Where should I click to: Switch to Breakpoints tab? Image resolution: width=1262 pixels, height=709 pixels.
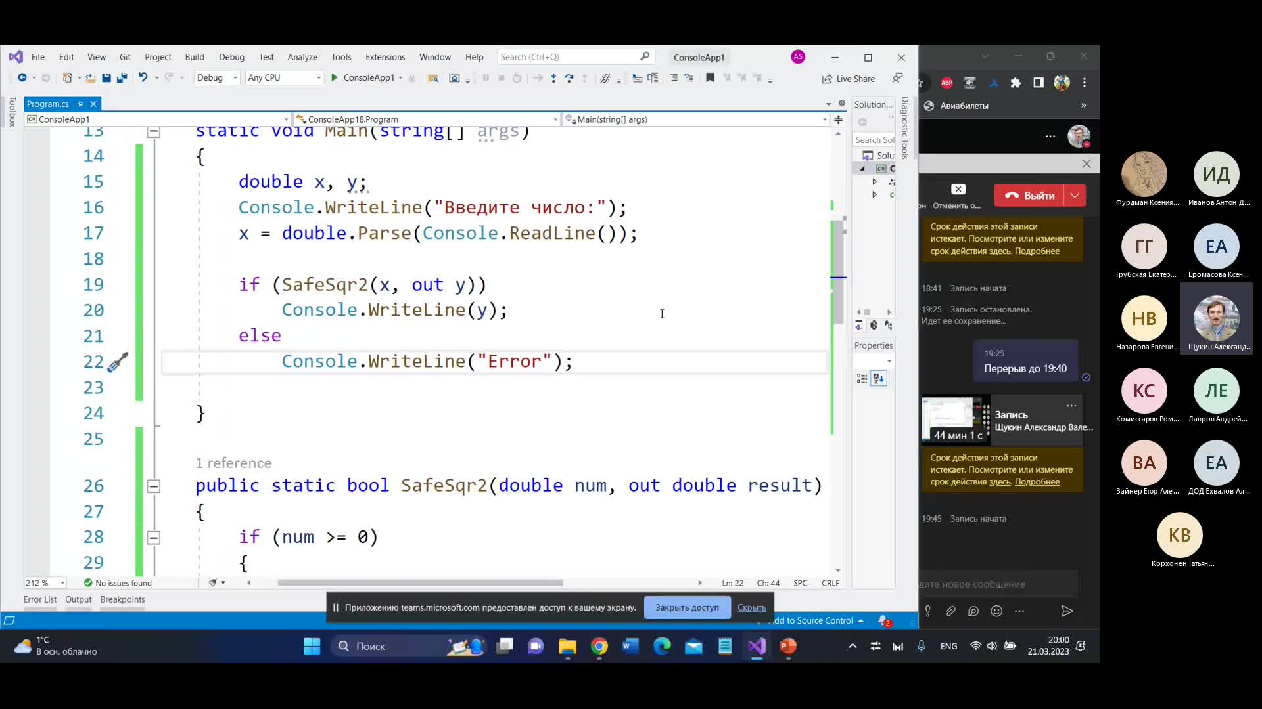point(122,599)
